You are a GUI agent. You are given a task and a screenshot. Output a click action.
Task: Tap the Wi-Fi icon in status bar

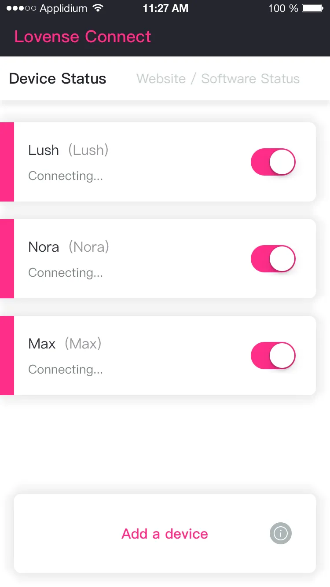[98, 8]
